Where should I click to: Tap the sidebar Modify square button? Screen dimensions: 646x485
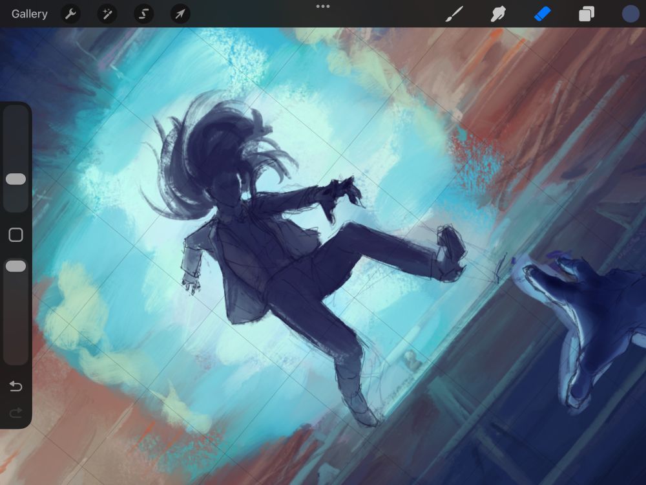[x=16, y=235]
